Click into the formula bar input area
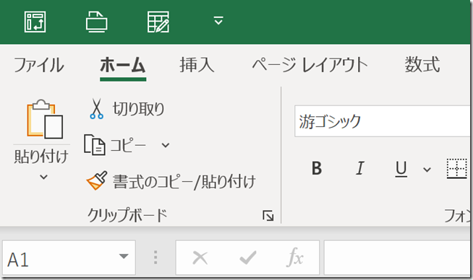Viewport: 473px width, 280px height. [397, 258]
